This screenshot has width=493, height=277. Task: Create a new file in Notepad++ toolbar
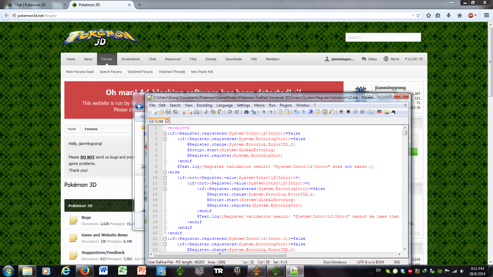pos(154,112)
